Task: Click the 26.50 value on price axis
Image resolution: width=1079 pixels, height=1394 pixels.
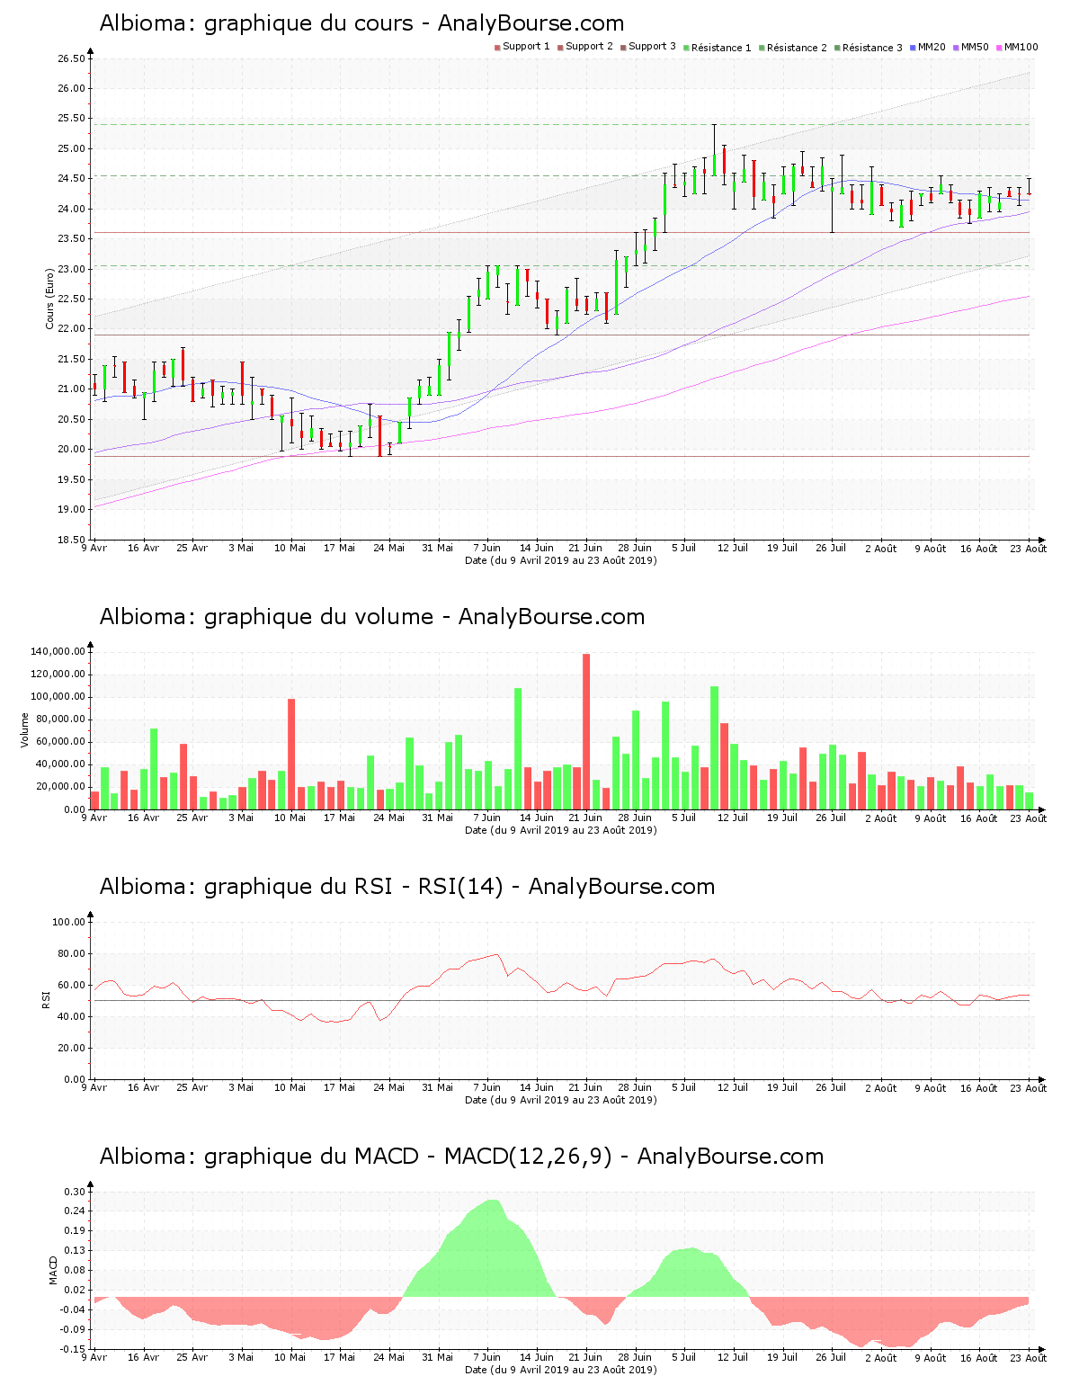Action: tap(71, 58)
